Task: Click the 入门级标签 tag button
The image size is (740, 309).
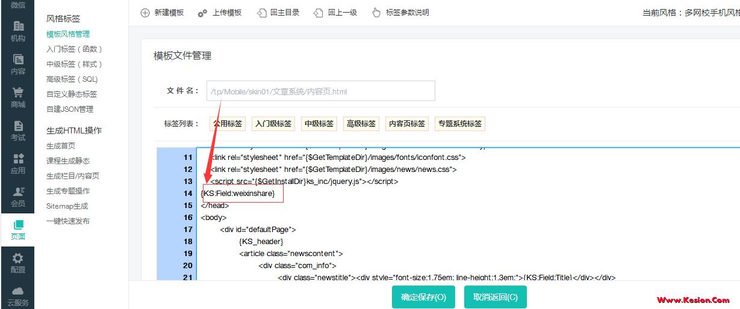Action: pos(273,124)
